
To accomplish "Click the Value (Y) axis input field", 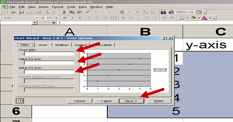I will 49,72.
